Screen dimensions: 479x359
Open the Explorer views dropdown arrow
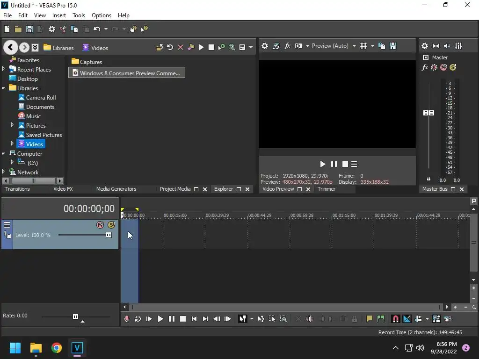tap(251, 47)
